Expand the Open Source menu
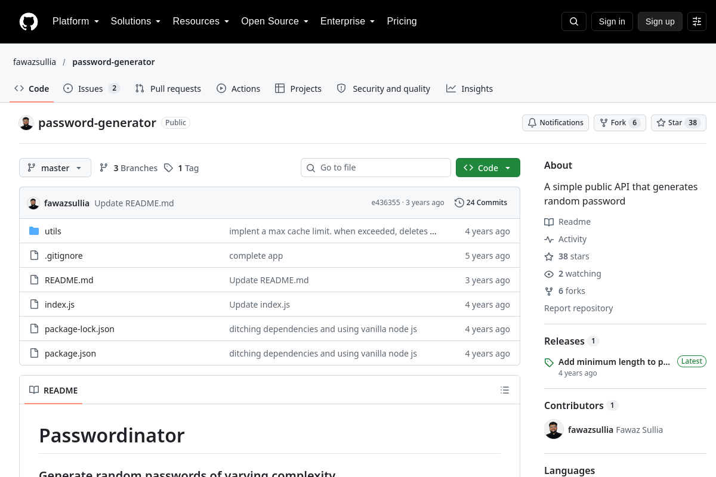The height and width of the screenshot is (477, 716). 275,21
